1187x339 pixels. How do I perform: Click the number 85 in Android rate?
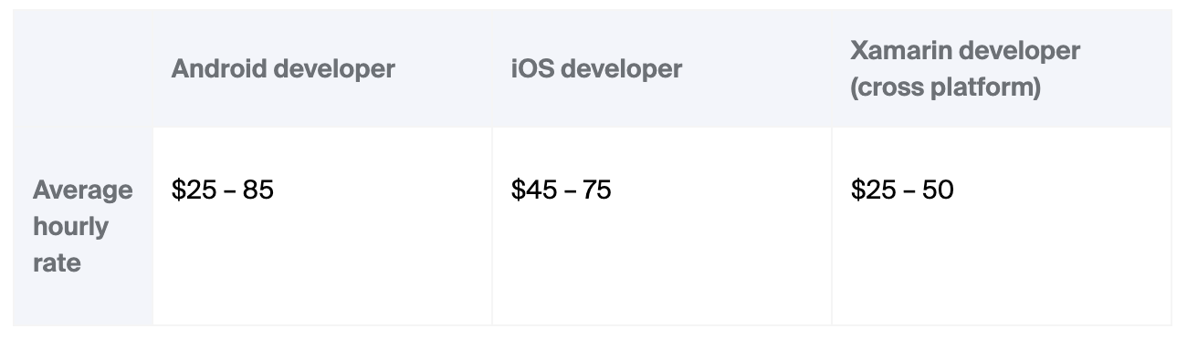(x=258, y=190)
